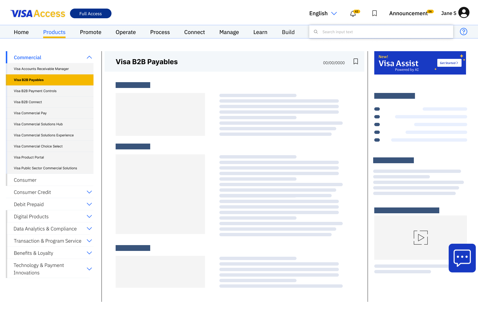This screenshot has height=309, width=478.
Task: Bookmark the Visa B2B Payables page
Action: 356,61
